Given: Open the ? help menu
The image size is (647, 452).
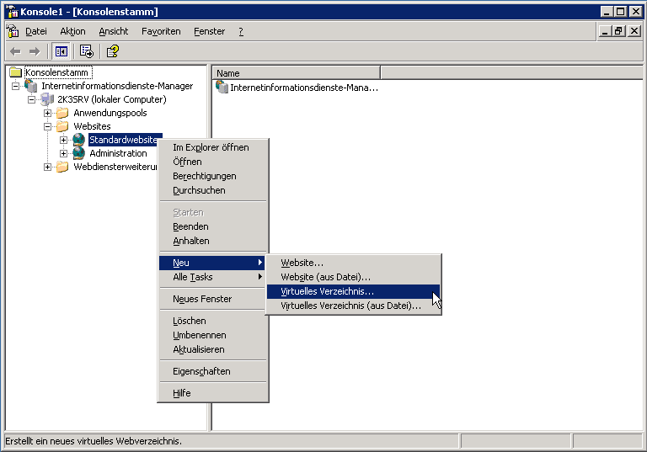Looking at the screenshot, I should [x=241, y=31].
